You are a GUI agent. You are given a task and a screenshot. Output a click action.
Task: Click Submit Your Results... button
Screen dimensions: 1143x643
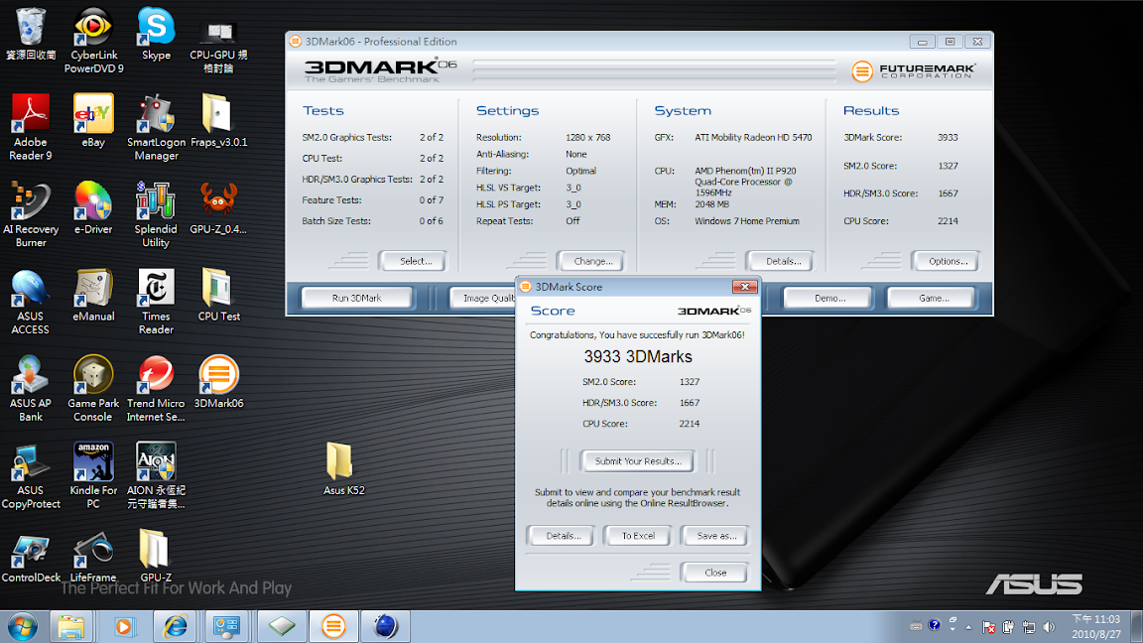coord(638,461)
